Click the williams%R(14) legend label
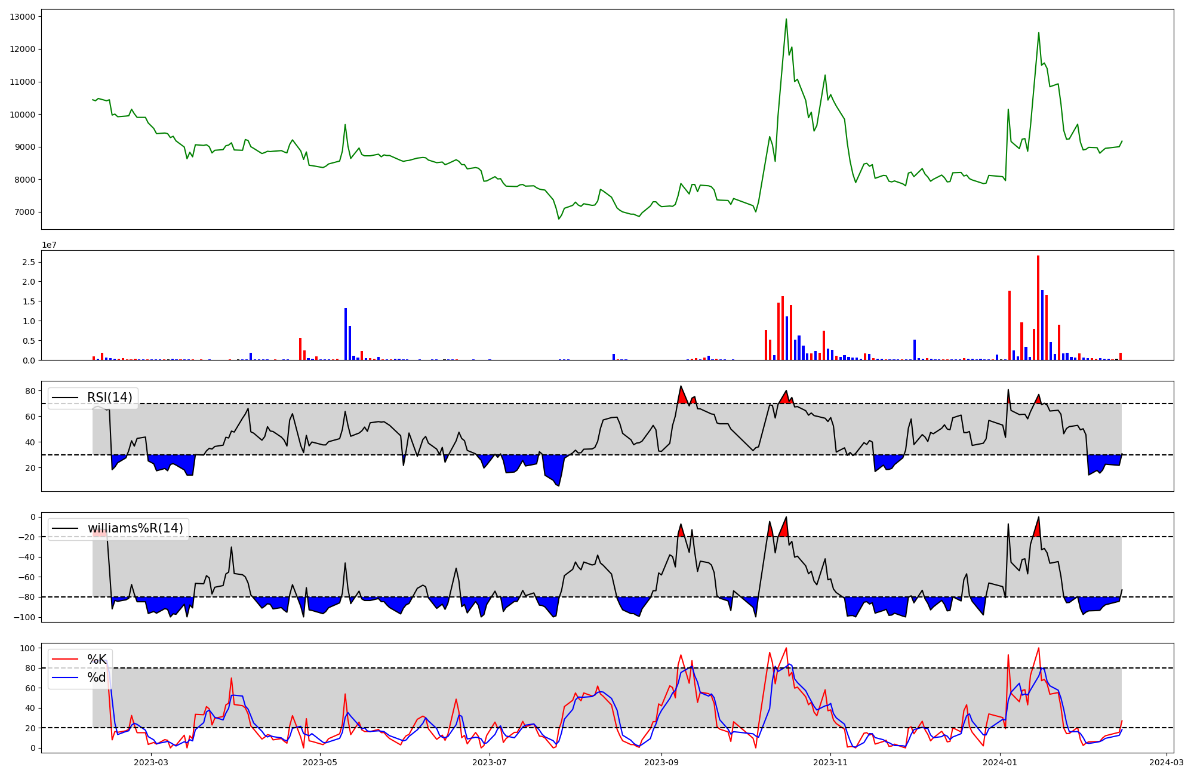The height and width of the screenshot is (776, 1194). click(135, 528)
